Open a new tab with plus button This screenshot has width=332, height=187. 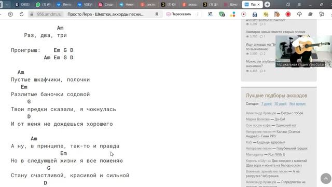[x=267, y=4]
